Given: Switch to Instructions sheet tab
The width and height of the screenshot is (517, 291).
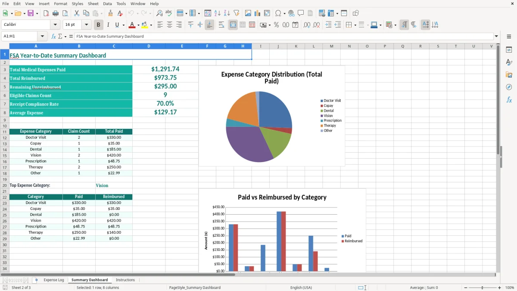Looking at the screenshot, I should coord(125,280).
